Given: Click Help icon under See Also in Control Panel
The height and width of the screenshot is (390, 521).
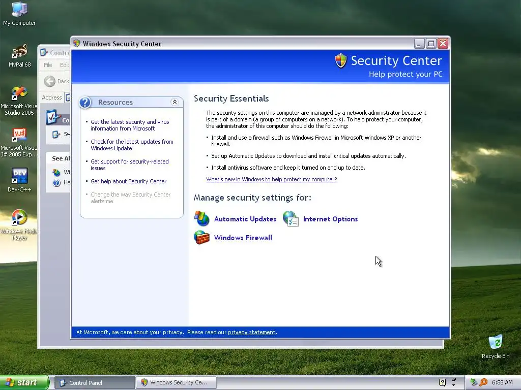Looking at the screenshot, I should click(x=56, y=183).
